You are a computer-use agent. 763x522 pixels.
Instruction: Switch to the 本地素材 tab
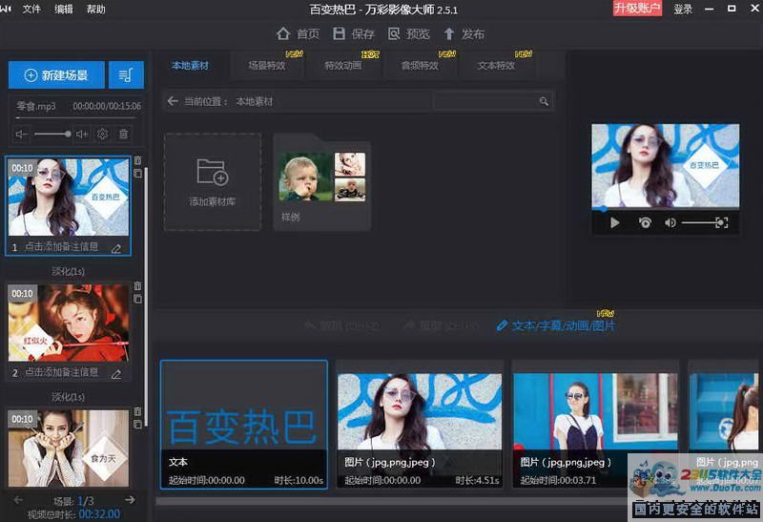click(x=190, y=65)
